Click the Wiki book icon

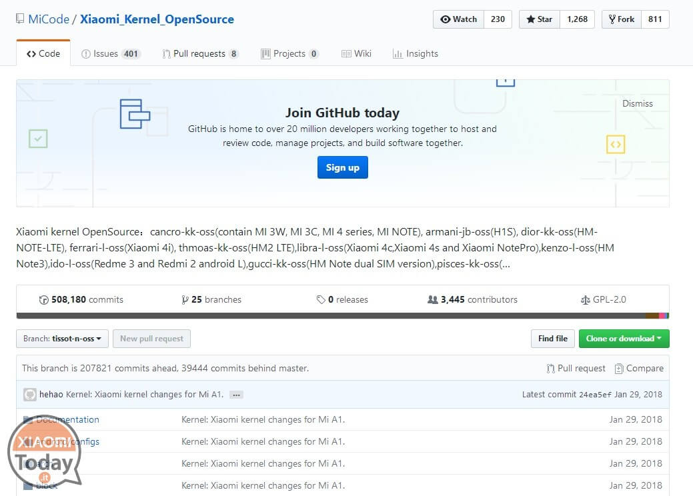click(346, 54)
